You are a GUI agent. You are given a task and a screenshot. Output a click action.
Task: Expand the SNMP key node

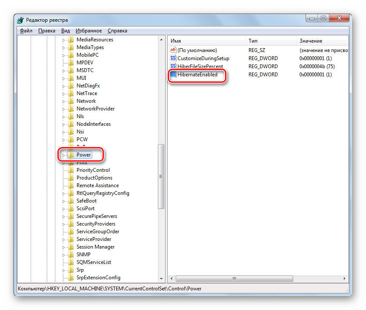[x=63, y=255]
